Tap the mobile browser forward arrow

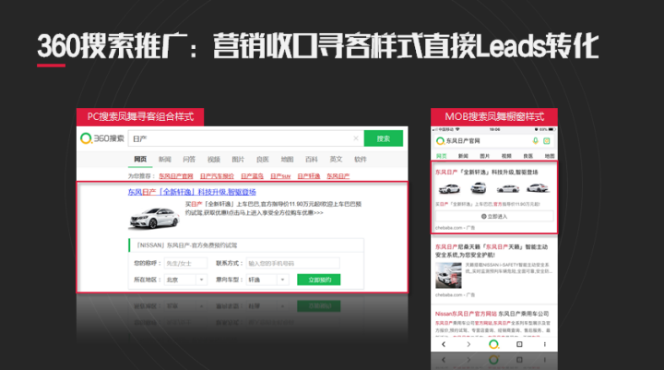coord(468,344)
